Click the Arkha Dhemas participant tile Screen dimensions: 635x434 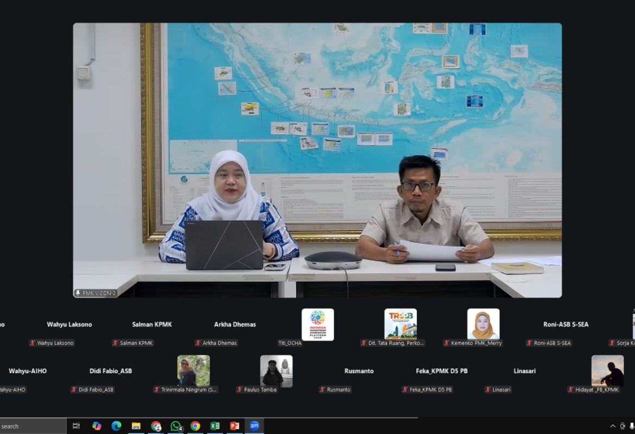[234, 324]
